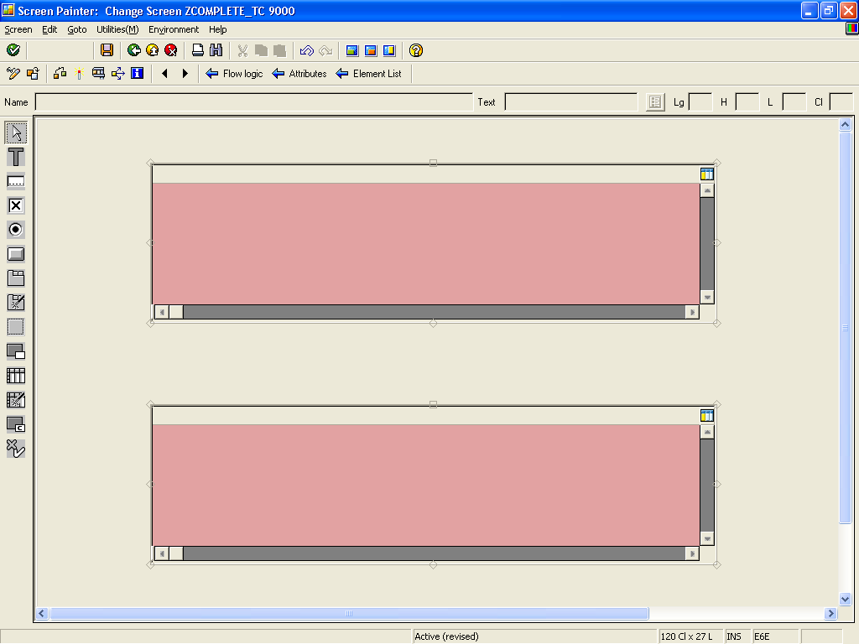Activate the screen with the activate icon

click(12, 50)
